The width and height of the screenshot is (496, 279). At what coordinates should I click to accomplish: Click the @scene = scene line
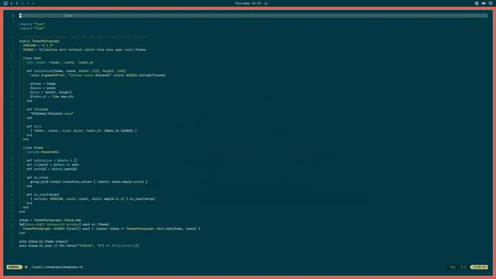point(43,88)
